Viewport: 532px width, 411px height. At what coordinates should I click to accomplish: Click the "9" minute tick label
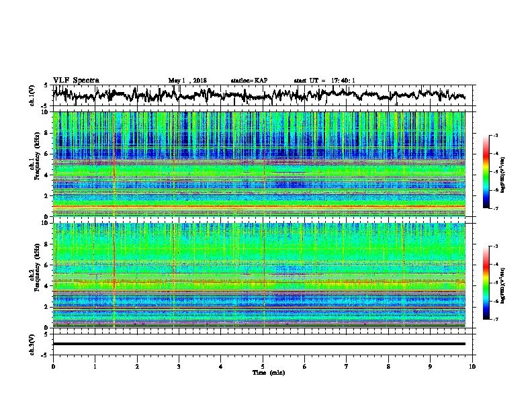(430, 366)
